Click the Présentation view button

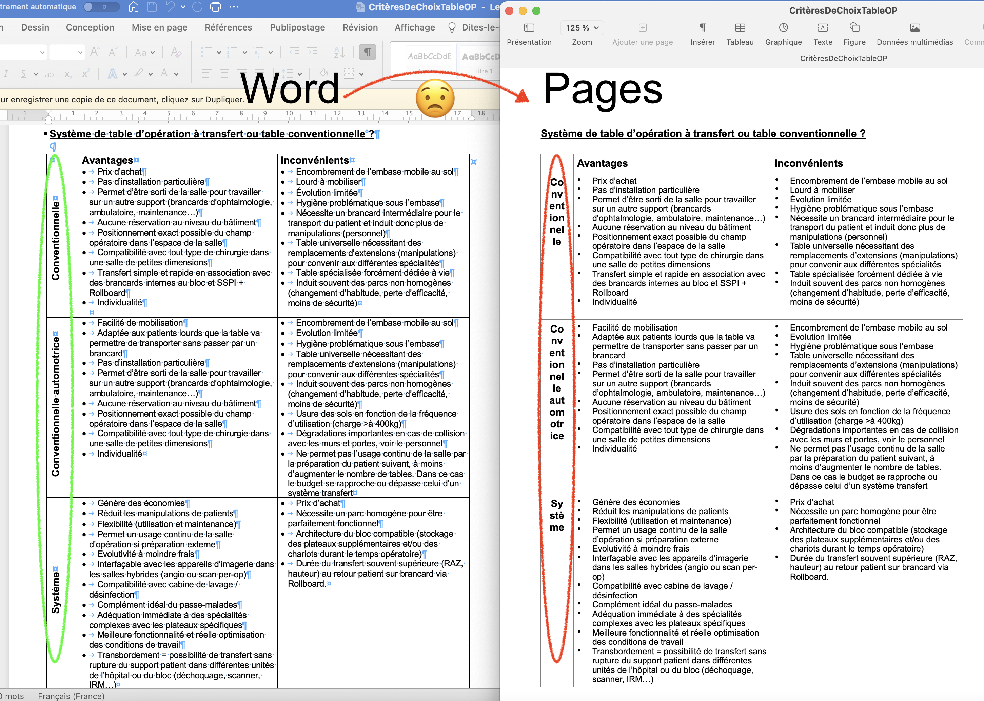tap(529, 28)
